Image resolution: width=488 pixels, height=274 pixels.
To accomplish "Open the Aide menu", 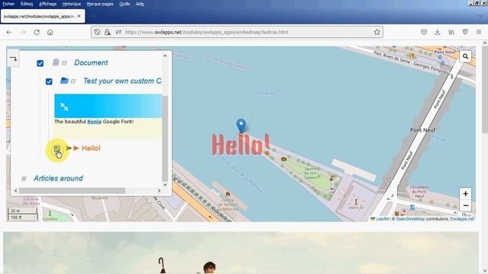I will (x=140, y=4).
